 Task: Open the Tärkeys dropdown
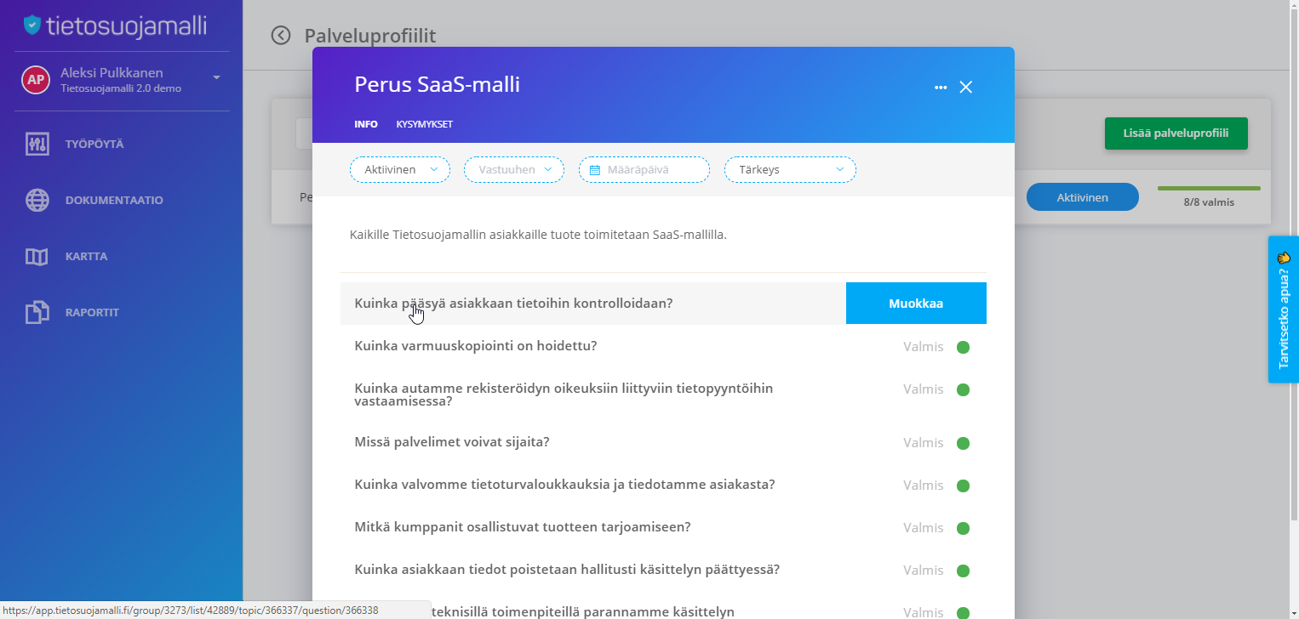point(790,170)
